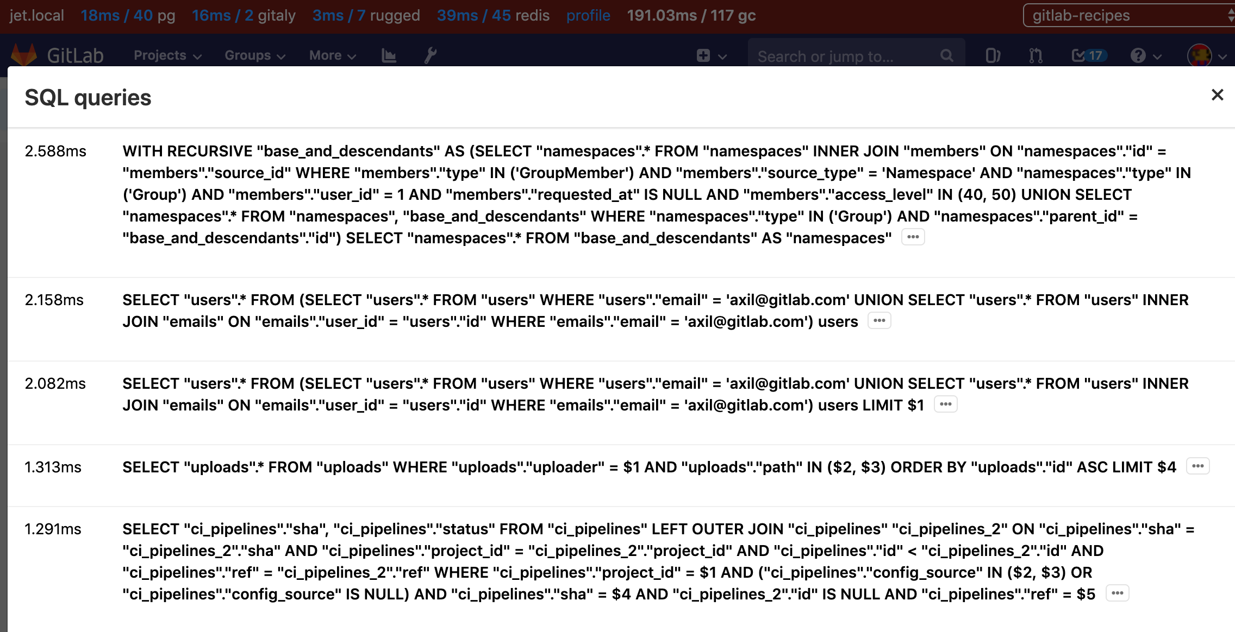This screenshot has width=1235, height=632.
Task: Close the SQL queries modal
Action: 1217,94
